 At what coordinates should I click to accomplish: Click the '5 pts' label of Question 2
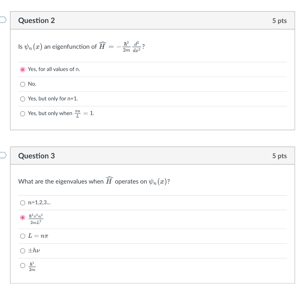279,21
